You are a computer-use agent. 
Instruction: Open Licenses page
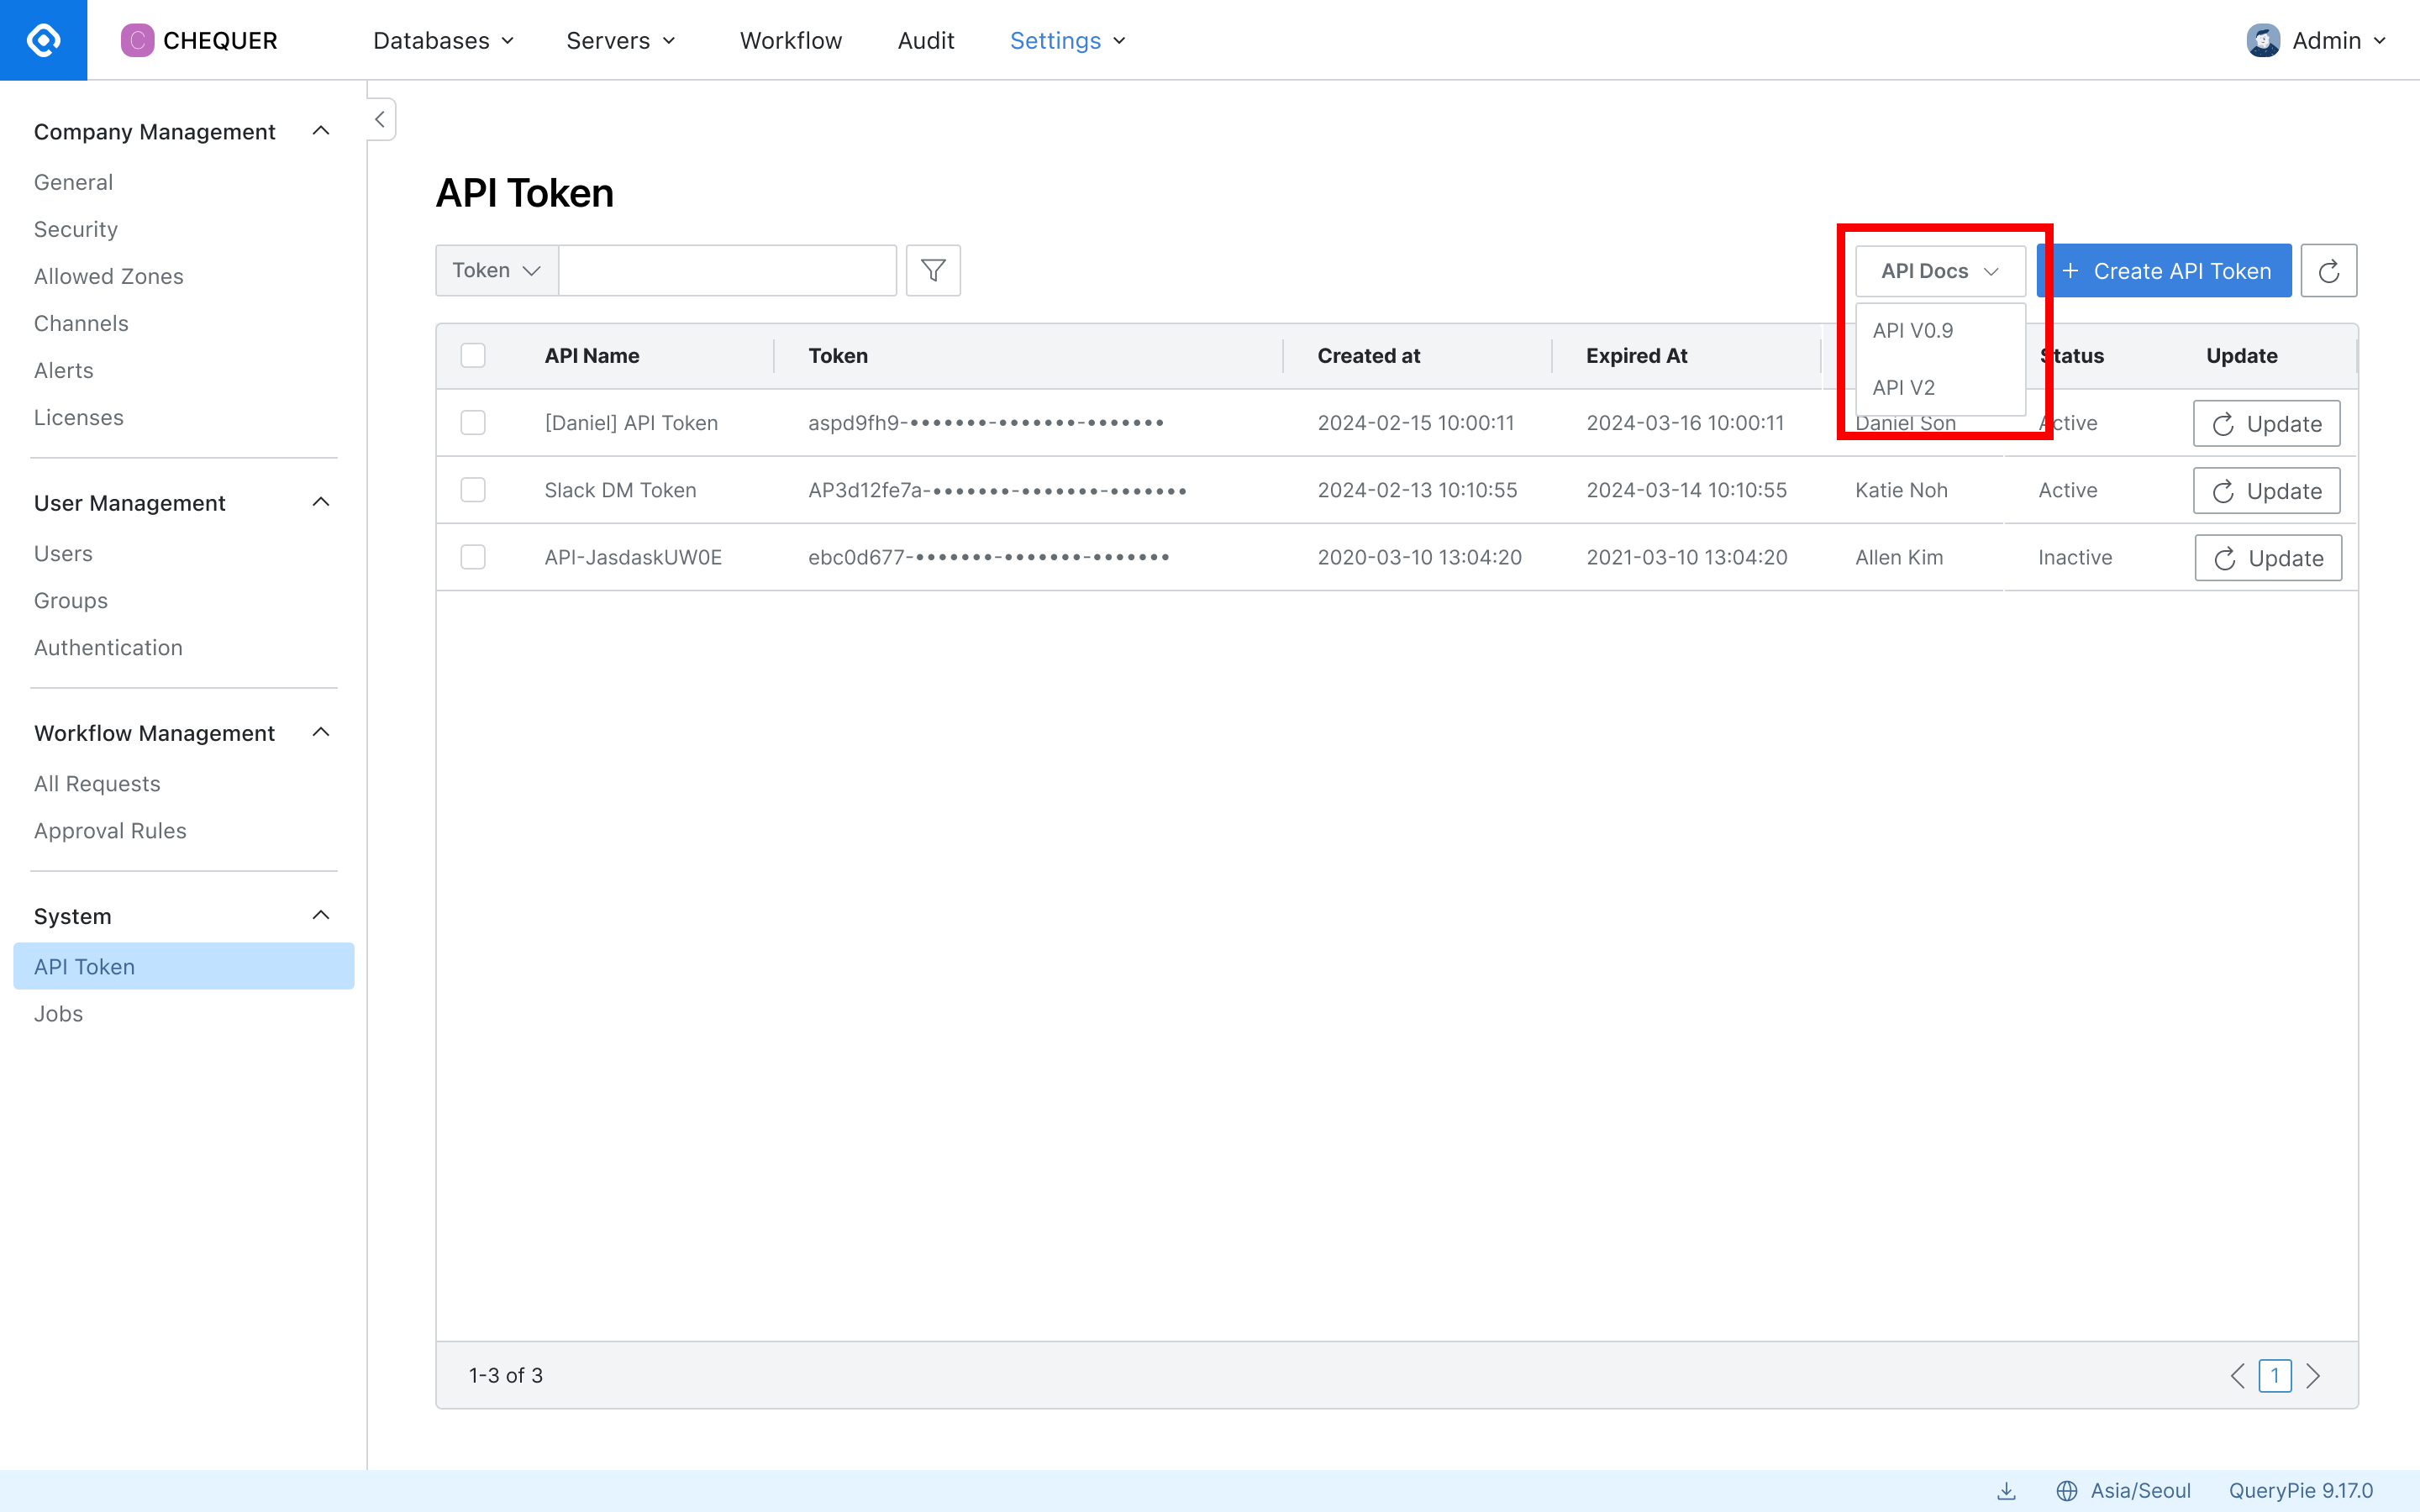[79, 417]
